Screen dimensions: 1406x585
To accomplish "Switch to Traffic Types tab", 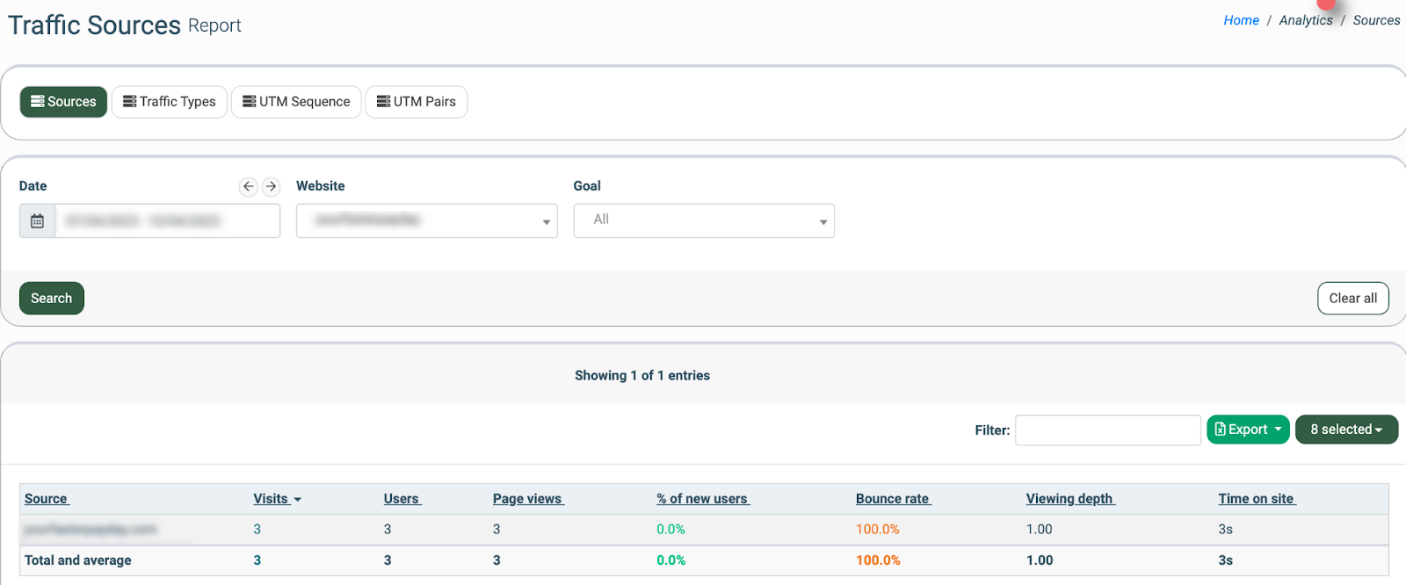I will coord(170,102).
